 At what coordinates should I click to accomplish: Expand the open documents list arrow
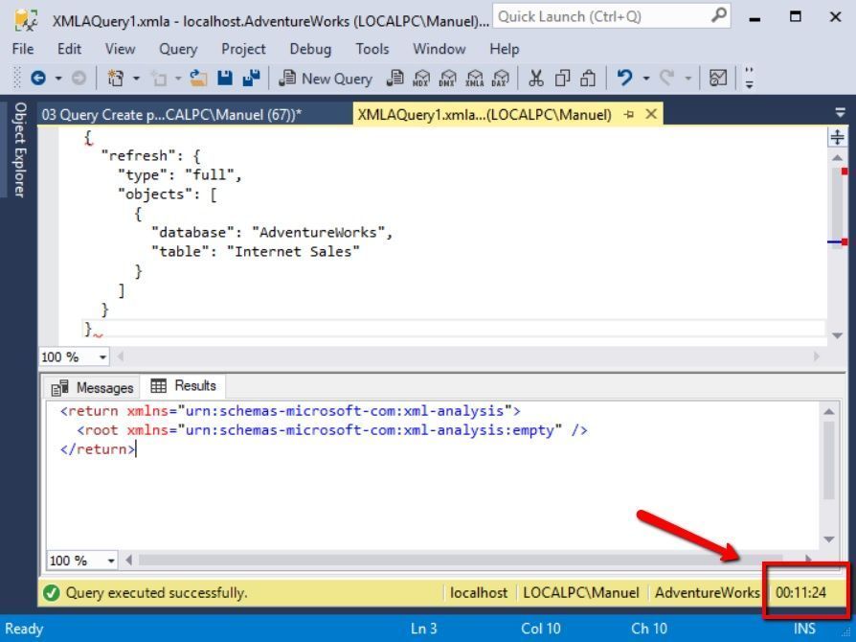pyautogui.click(x=840, y=114)
